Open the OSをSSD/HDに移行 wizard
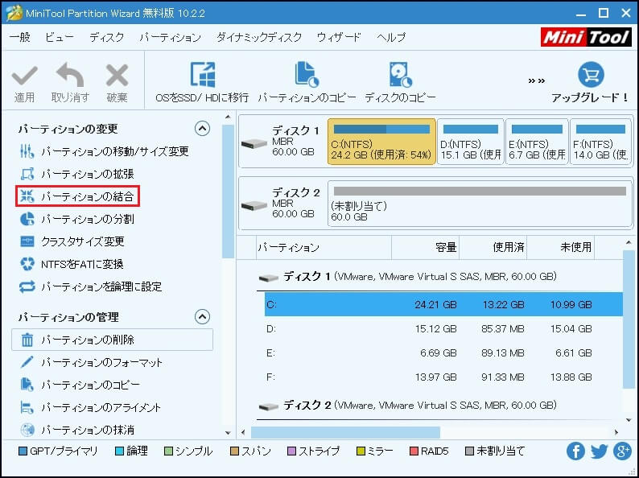This screenshot has width=639, height=478. coord(202,76)
